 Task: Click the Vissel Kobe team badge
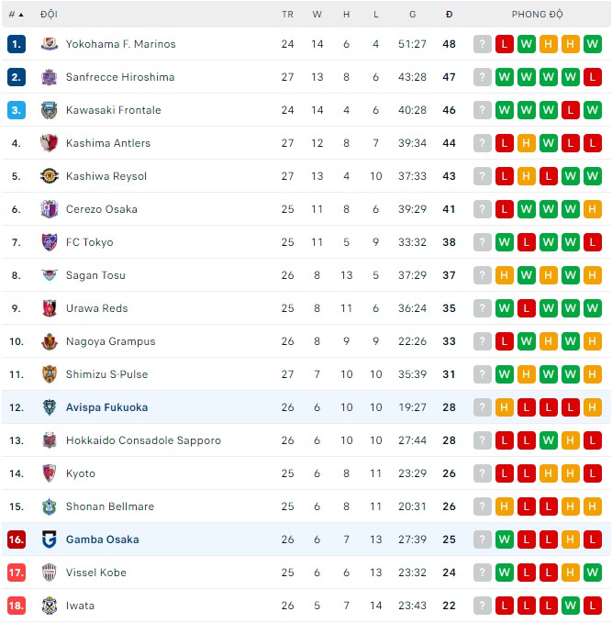[50, 573]
